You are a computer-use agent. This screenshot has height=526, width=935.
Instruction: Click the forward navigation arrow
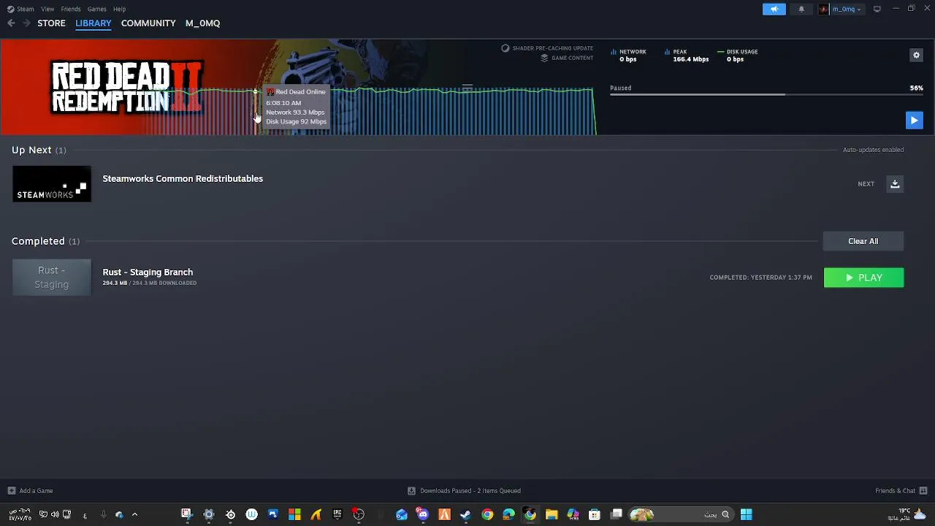click(26, 23)
